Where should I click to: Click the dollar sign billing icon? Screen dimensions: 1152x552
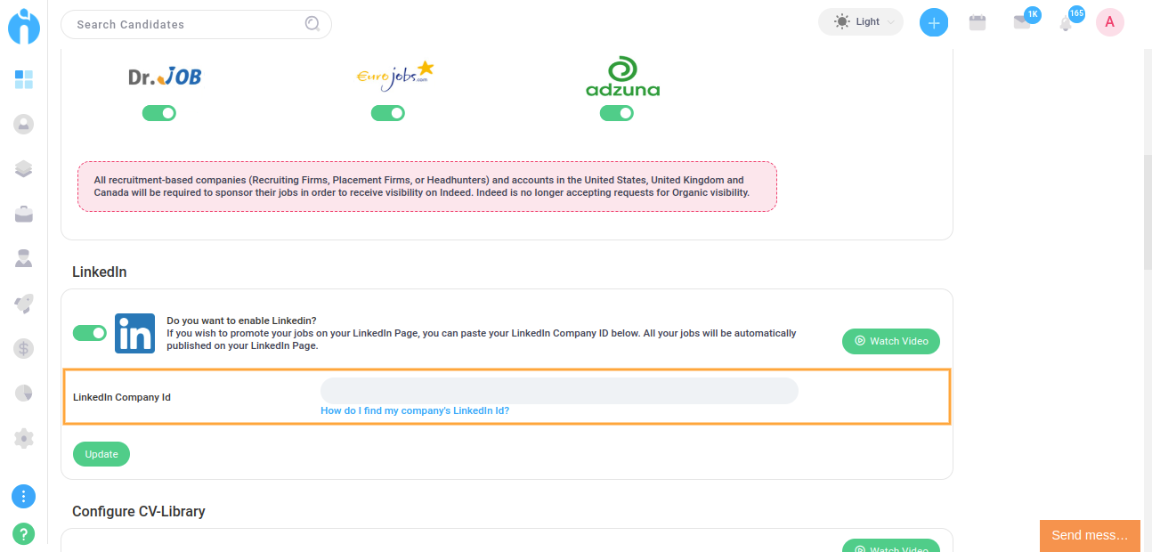(x=24, y=348)
